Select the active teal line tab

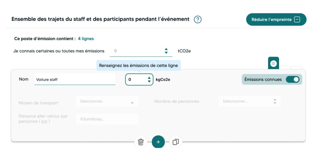pyautogui.click(x=273, y=64)
